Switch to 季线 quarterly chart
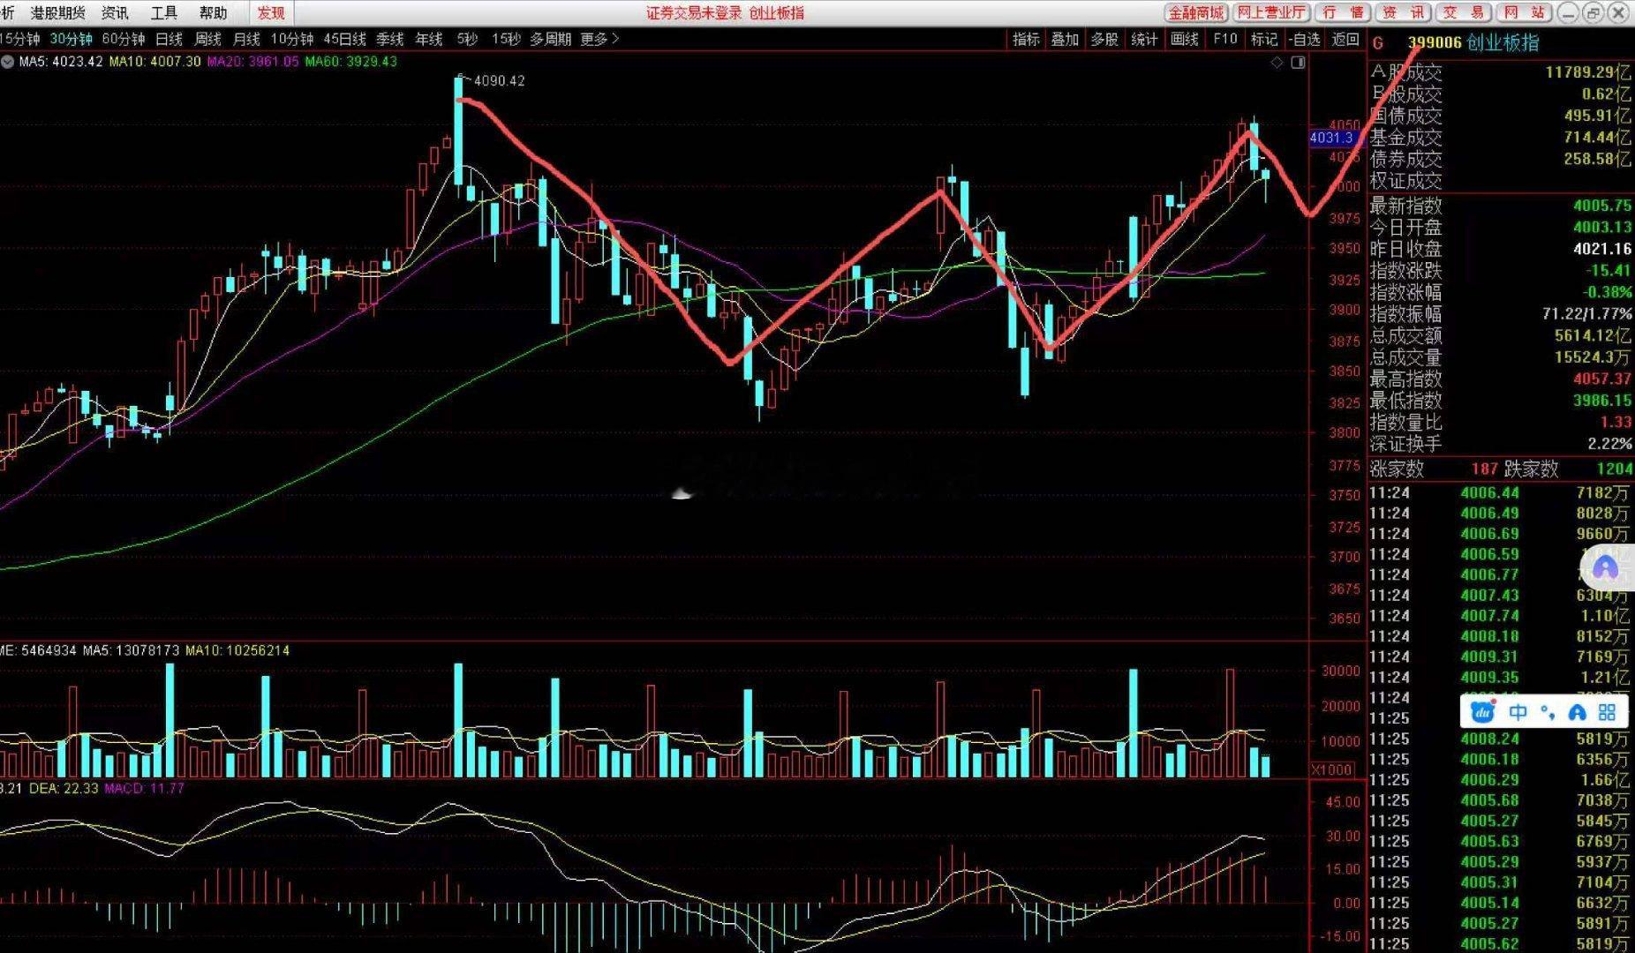The height and width of the screenshot is (953, 1635). [x=389, y=40]
